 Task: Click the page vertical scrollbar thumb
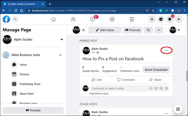[187, 76]
